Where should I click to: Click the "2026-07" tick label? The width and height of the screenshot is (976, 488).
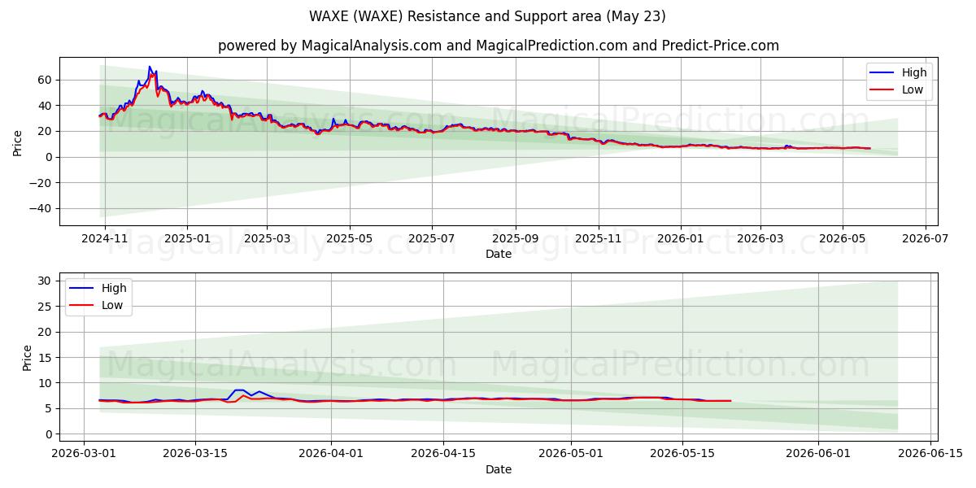[925, 238]
